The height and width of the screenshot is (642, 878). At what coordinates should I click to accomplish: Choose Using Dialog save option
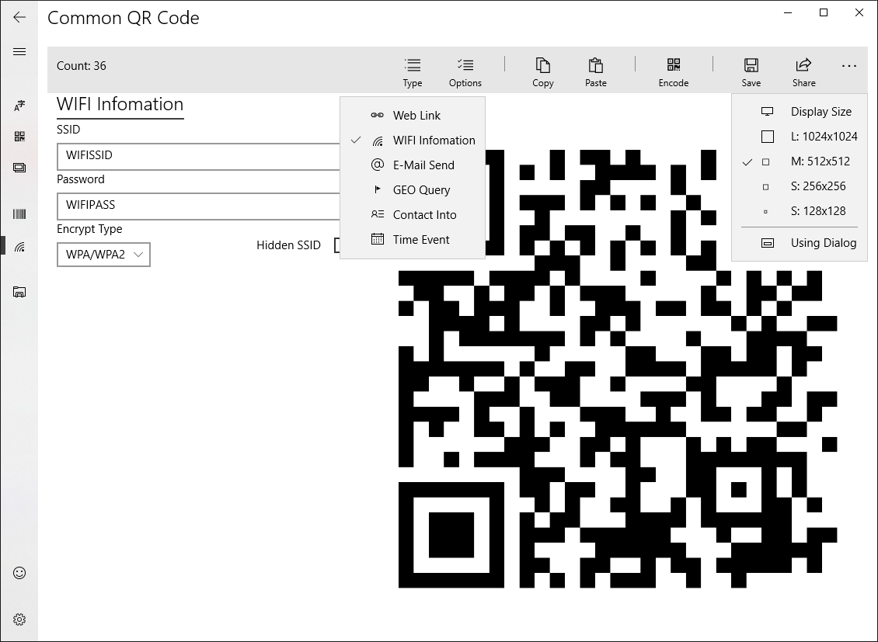pos(799,243)
